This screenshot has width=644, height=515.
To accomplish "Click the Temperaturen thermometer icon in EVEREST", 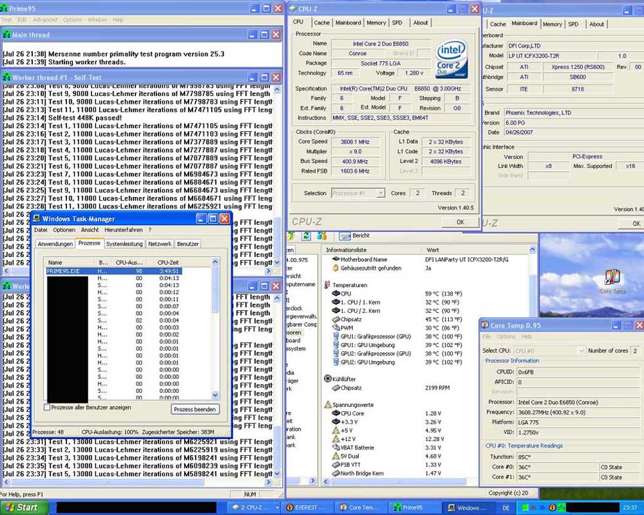I will coord(327,284).
